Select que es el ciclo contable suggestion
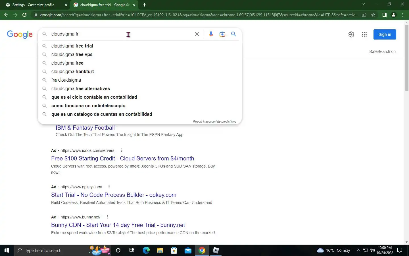Viewport: 409px width, 256px height. pos(140,97)
